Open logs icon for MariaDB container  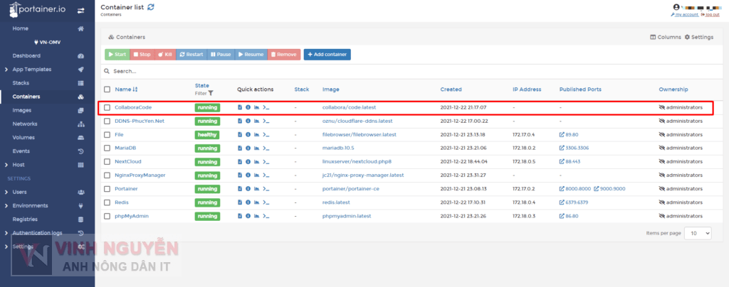point(240,148)
